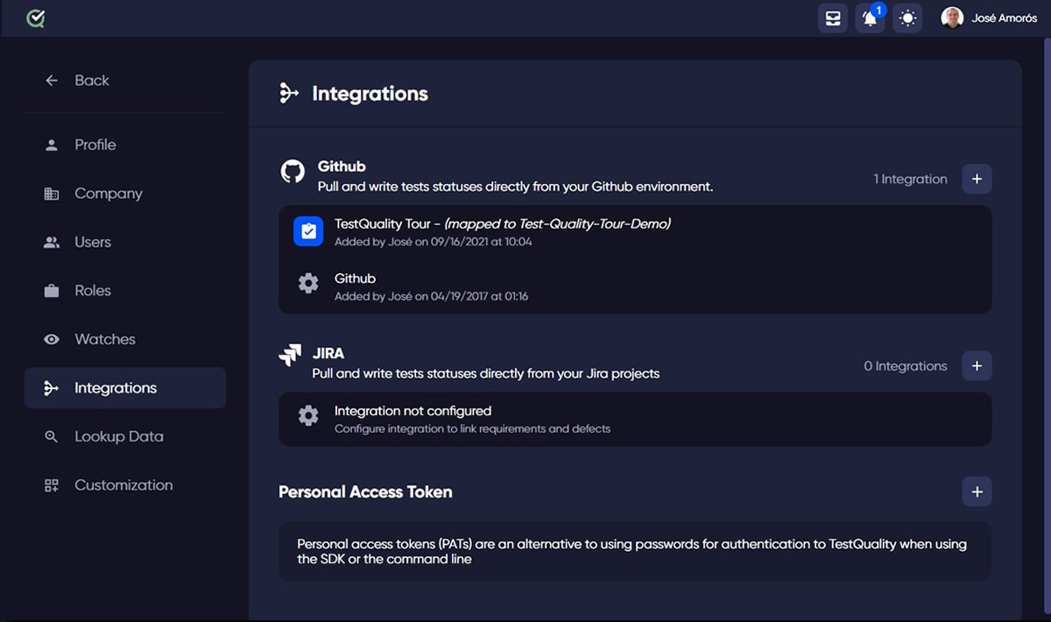This screenshot has width=1051, height=622.
Task: Click the Profile person icon
Action: (x=52, y=145)
